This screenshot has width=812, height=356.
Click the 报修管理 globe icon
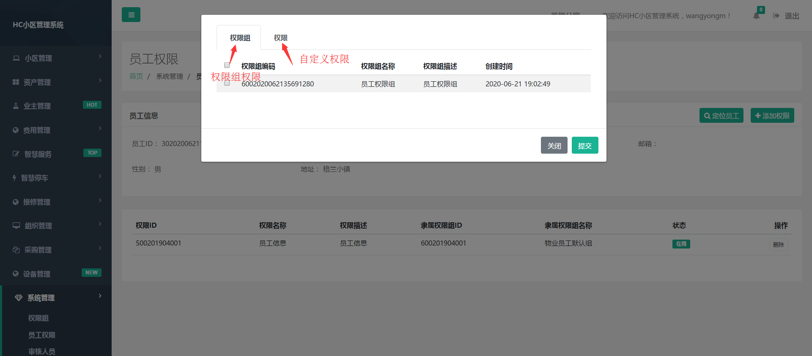(16, 202)
